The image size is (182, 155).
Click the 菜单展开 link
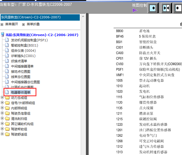tap(11, 24)
